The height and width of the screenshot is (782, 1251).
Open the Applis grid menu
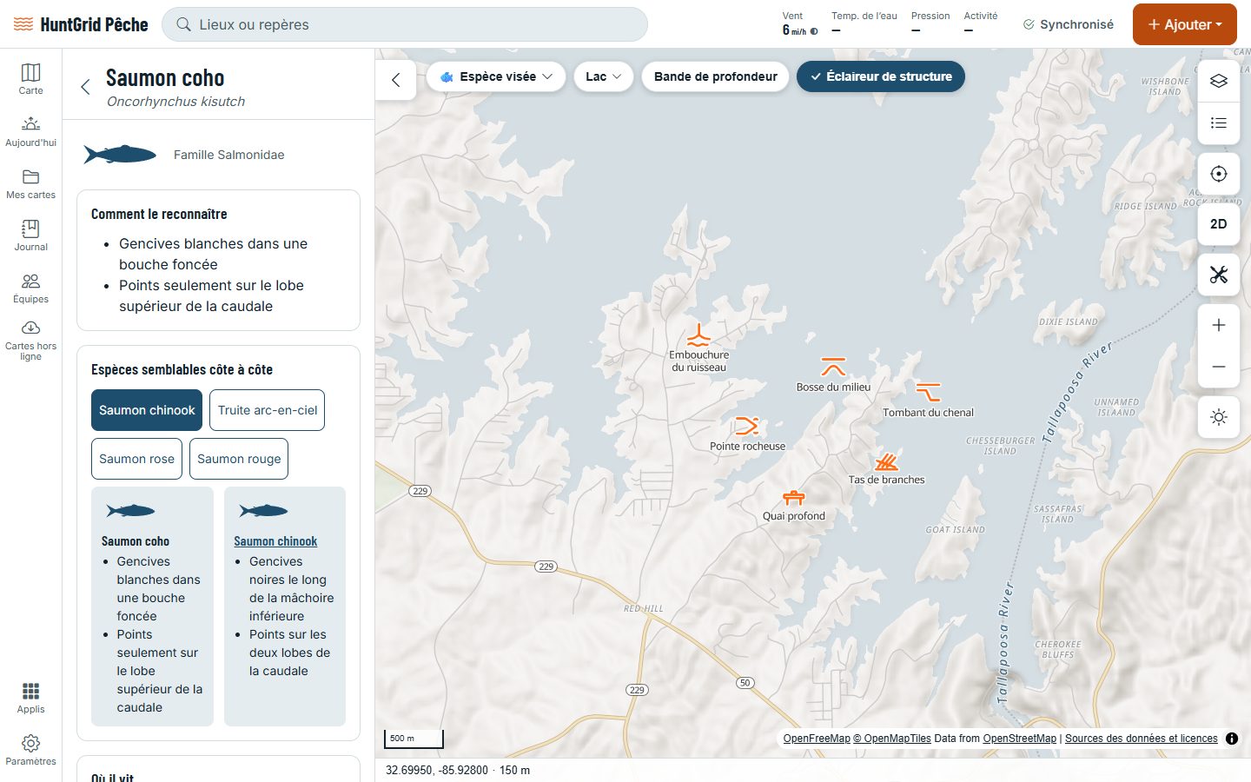[30, 698]
